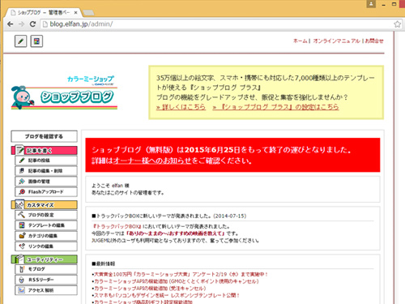
Task: Open 記事の投稿 from the sidebar
Action: coord(46,161)
